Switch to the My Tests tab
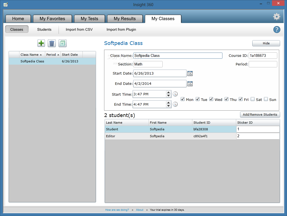Screen dimensions: 287x216 [89, 19]
